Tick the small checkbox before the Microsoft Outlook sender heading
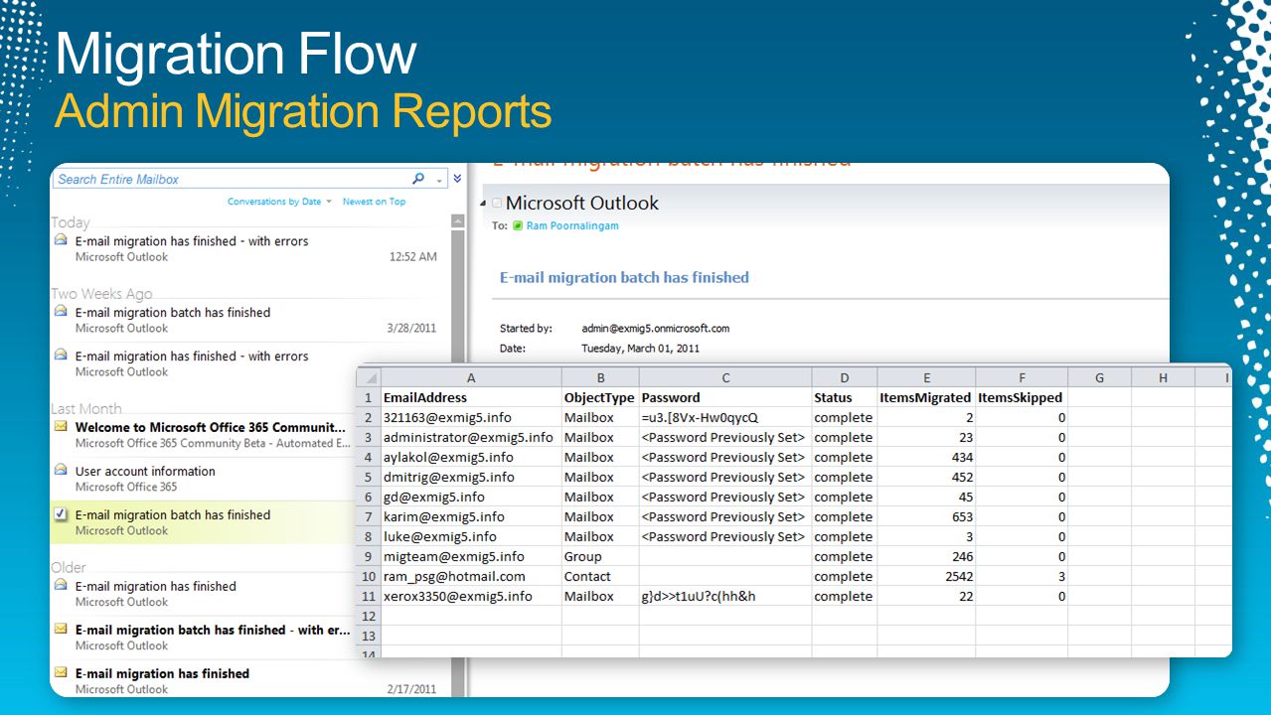The image size is (1271, 715). click(497, 204)
